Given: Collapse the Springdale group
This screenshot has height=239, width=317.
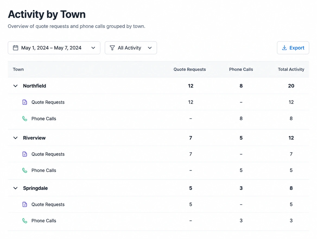Looking at the screenshot, I should [x=15, y=188].
